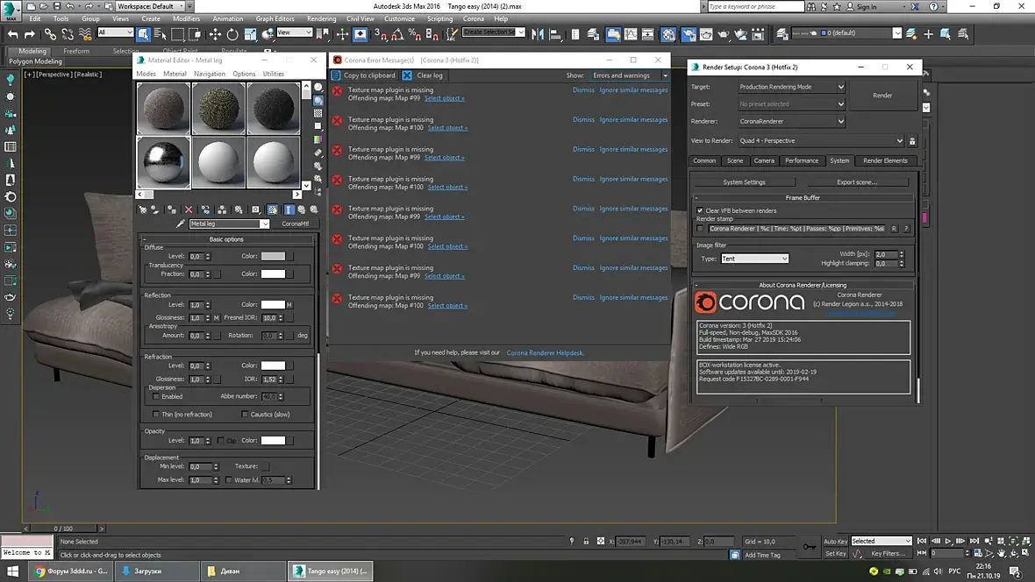The height and width of the screenshot is (582, 1035).
Task: Open the Show Errors and warnings dropdown
Action: coord(629,75)
